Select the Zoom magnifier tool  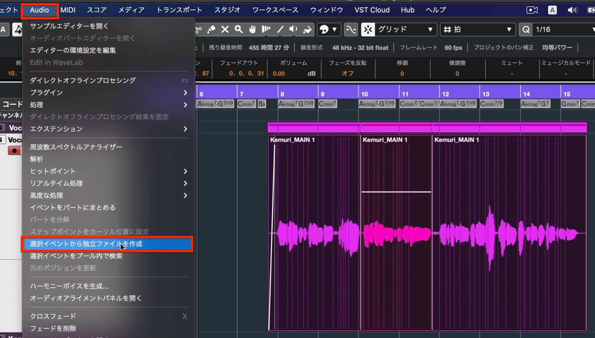coord(239,29)
